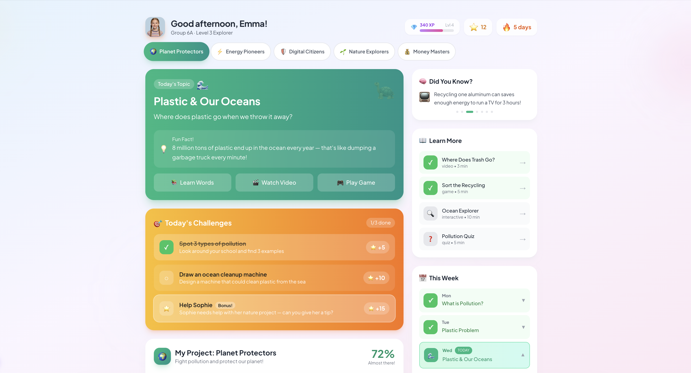Click the TV icon in Did You Know
Screen dimensions: 691x373
[x=424, y=97]
